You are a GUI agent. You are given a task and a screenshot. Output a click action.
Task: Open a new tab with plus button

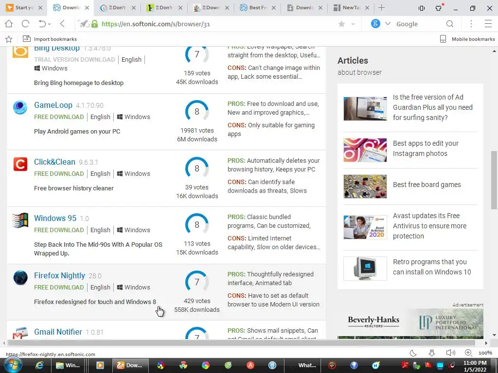[382, 8]
